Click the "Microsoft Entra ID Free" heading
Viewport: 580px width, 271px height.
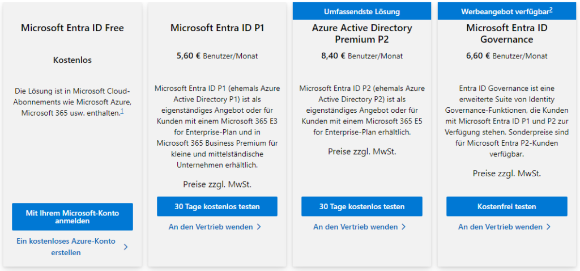tap(72, 28)
